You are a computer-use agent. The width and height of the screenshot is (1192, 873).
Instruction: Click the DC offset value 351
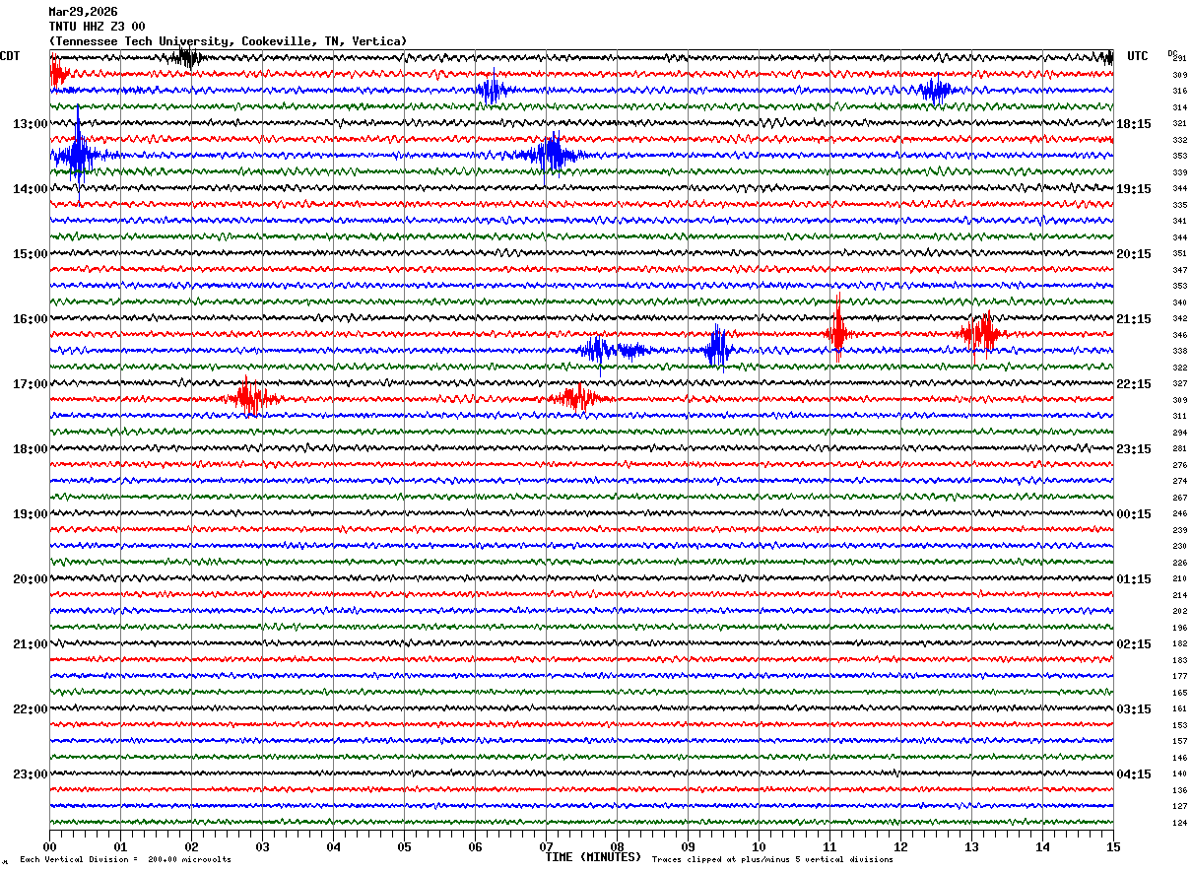coord(1179,253)
